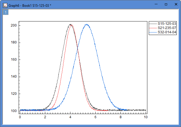This screenshot has width=181, height=127.
Task: Select the blue curve peak near x=5.3
Action: pyautogui.click(x=87, y=25)
